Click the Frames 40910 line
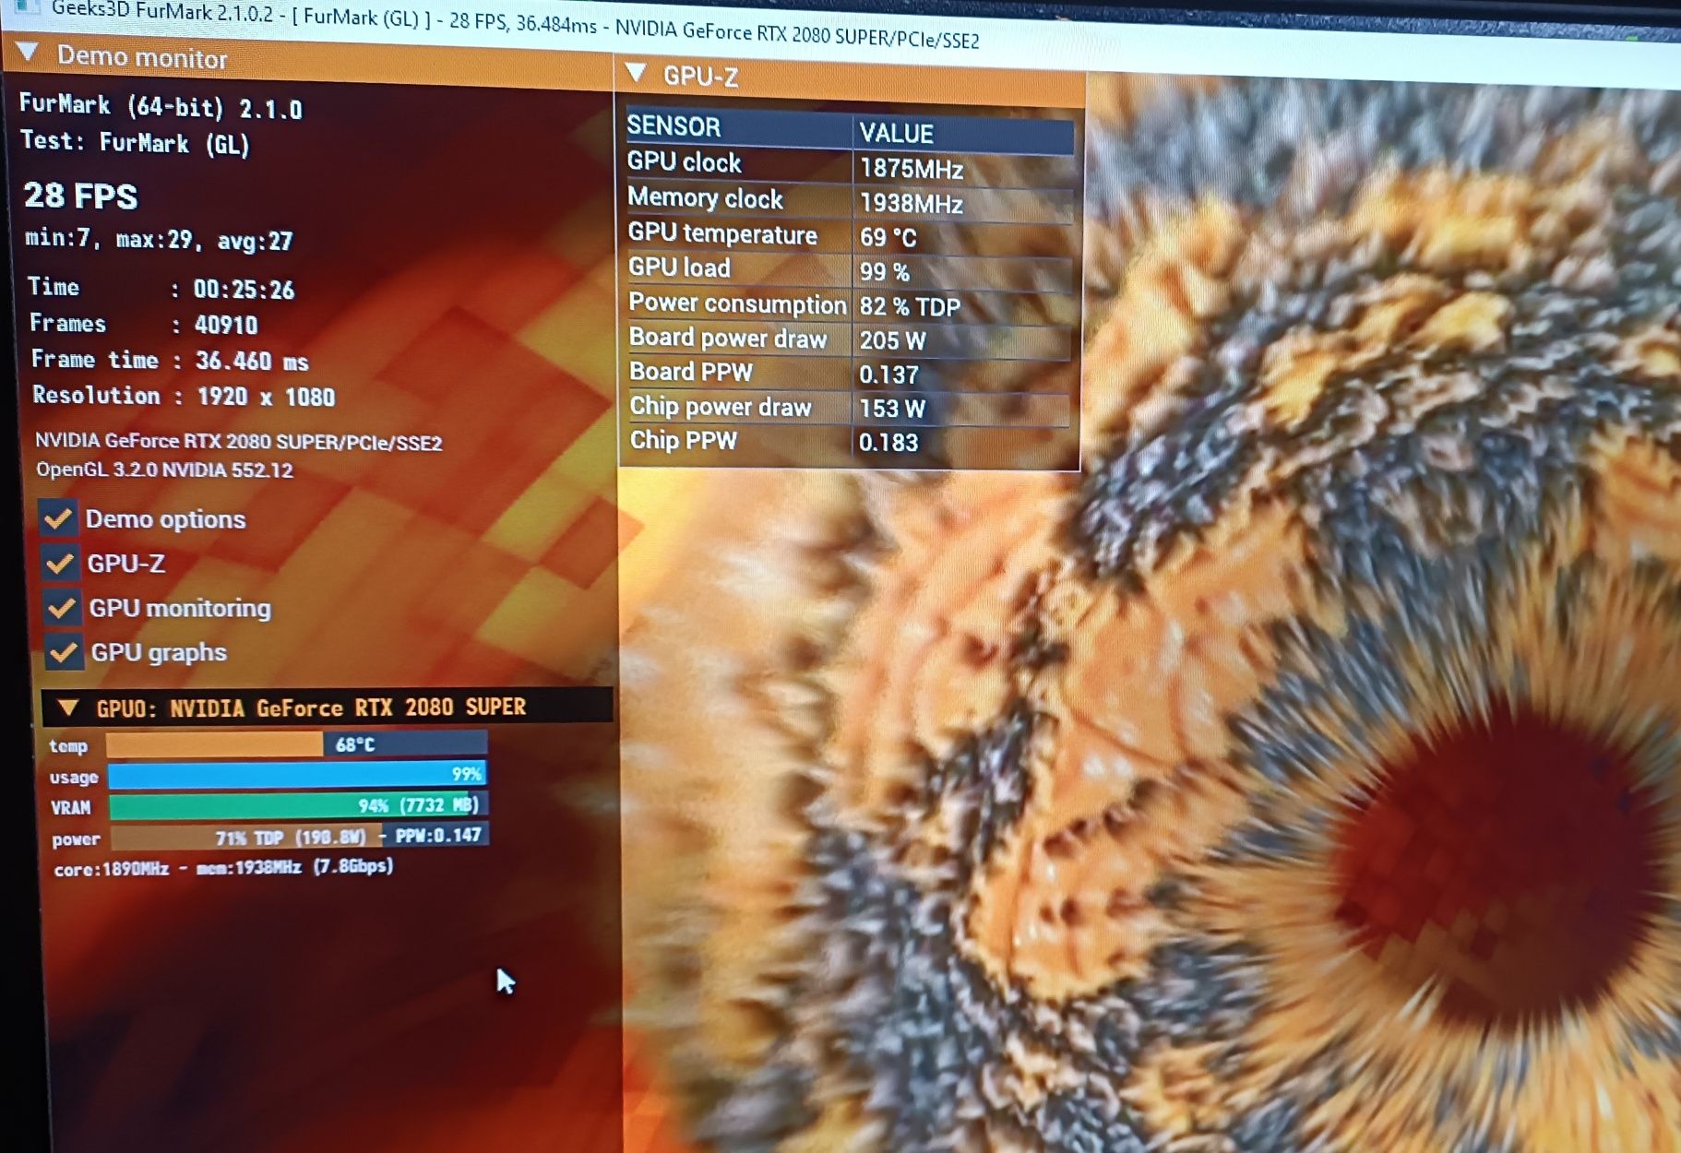The width and height of the screenshot is (1681, 1153). pos(144,324)
